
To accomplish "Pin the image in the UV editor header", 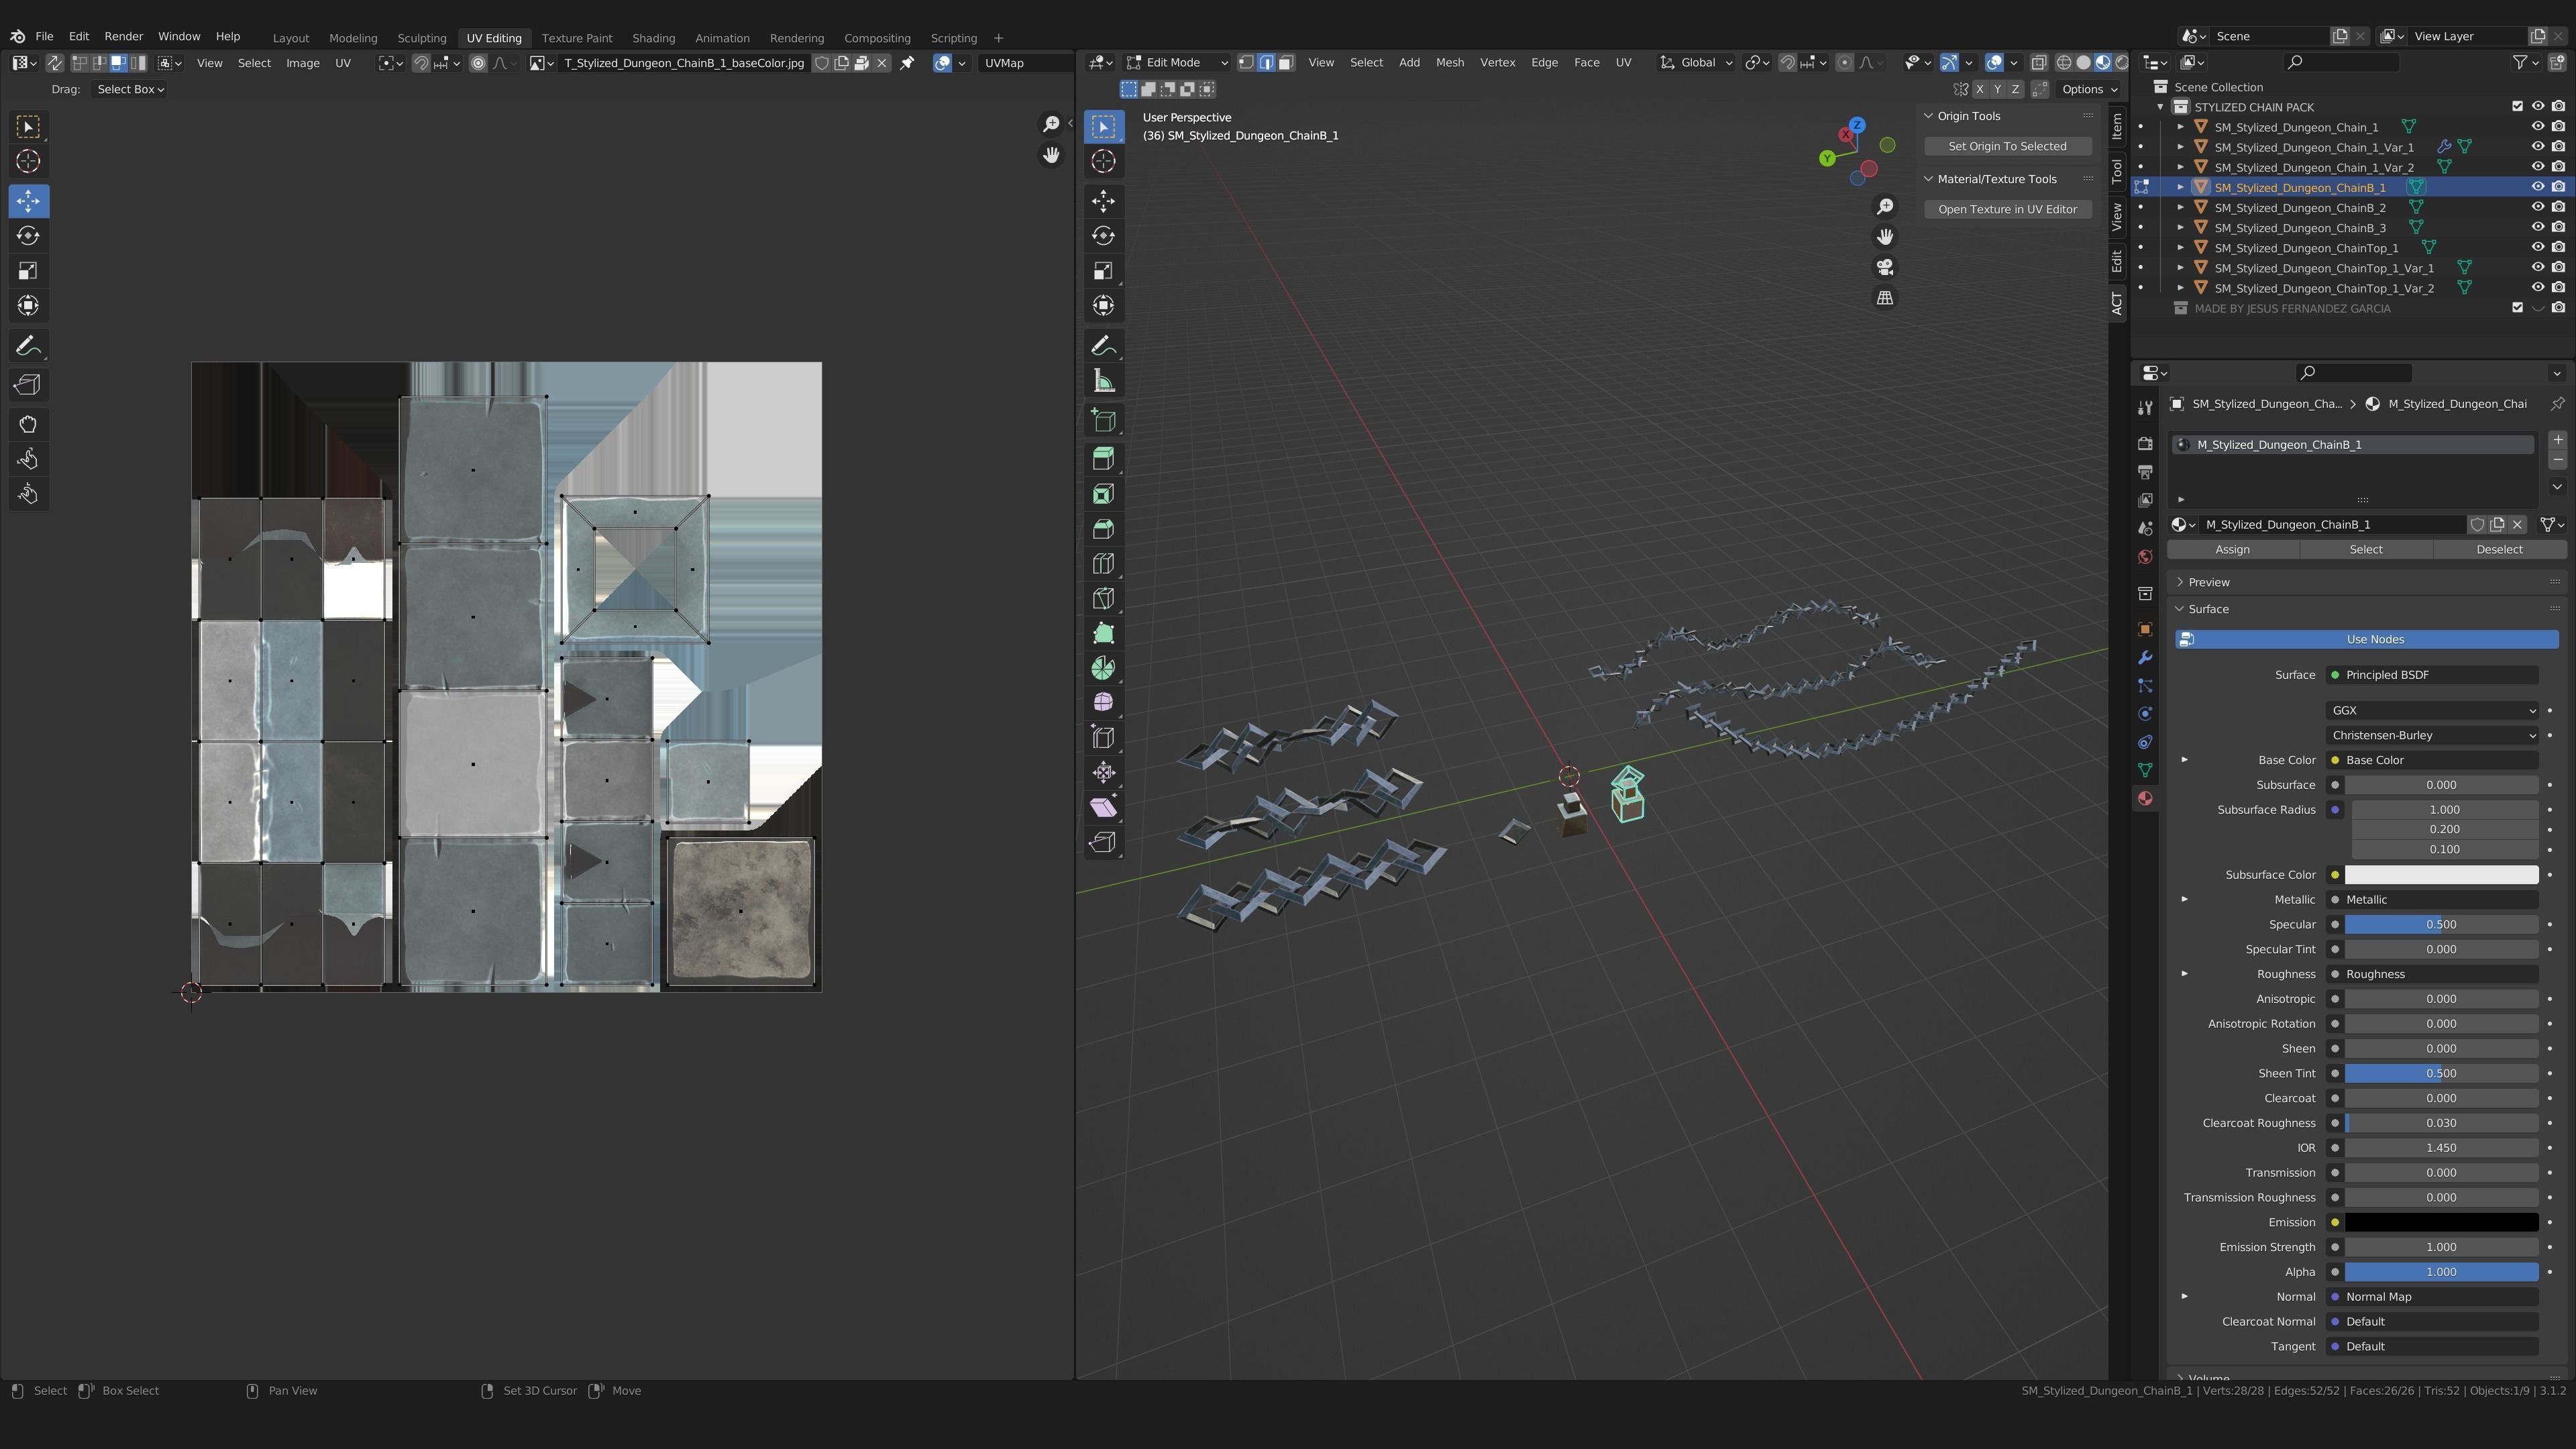I will (907, 63).
